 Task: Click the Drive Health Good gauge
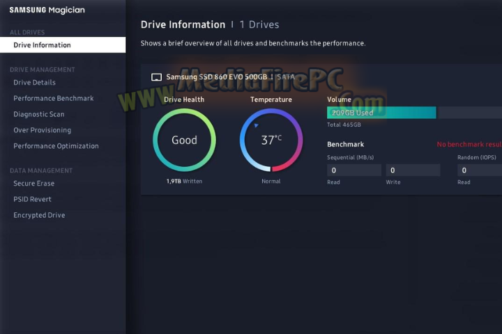[184, 140]
